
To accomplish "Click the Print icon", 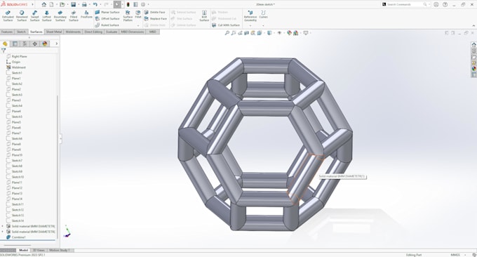I will [84, 4].
